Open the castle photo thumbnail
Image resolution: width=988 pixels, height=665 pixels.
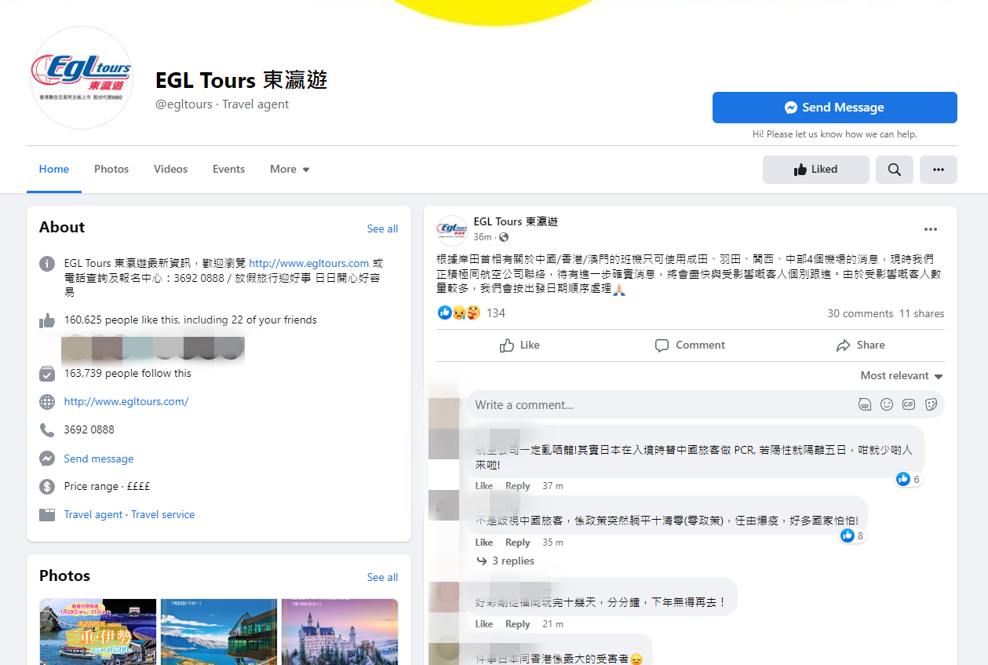340,632
